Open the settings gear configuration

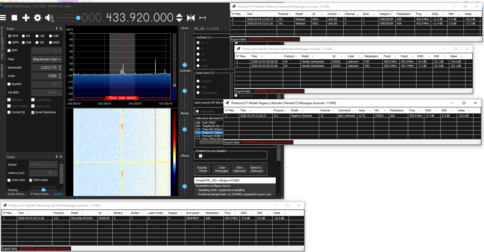tap(37, 18)
